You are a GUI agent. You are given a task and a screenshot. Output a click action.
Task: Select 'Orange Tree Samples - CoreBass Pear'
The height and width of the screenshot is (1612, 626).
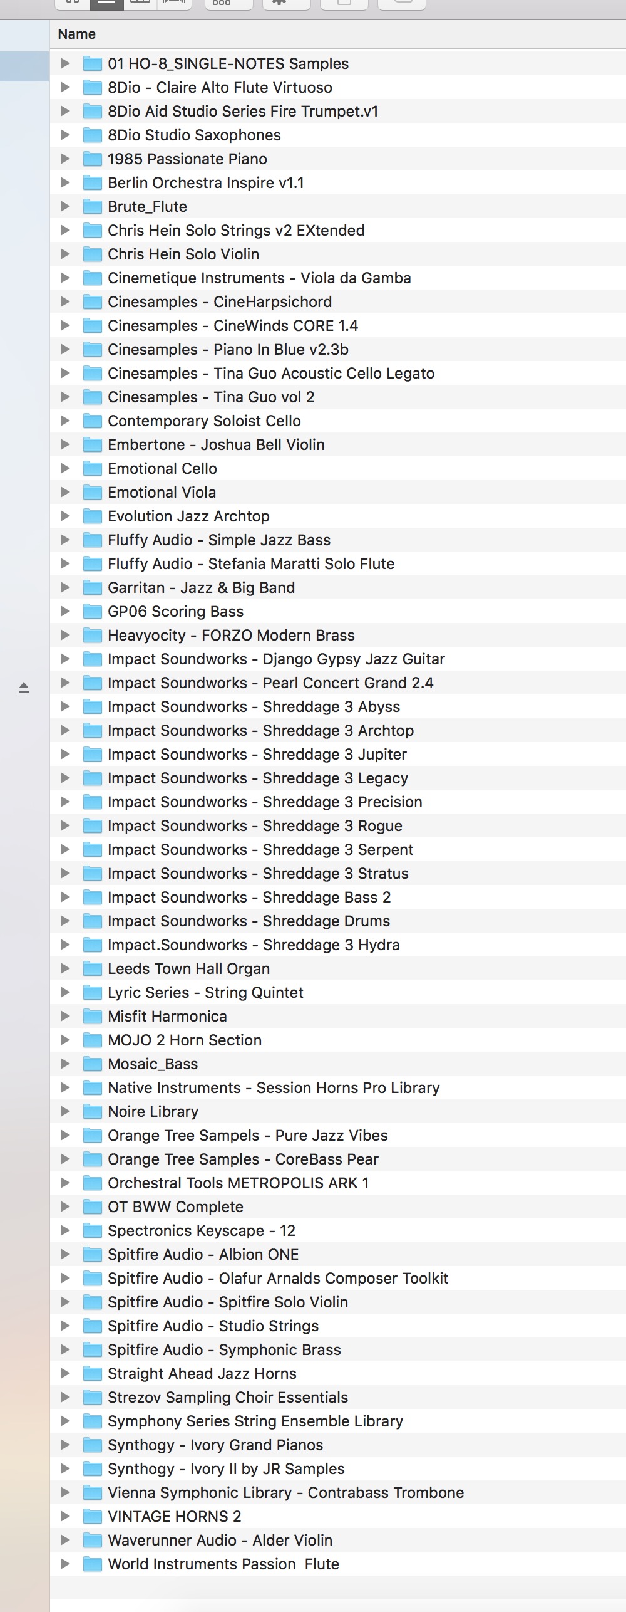coord(338,1159)
